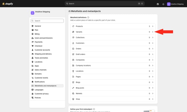Click the Collections row icon
Viewport: 187px width, 112px height.
click(x=73, y=38)
